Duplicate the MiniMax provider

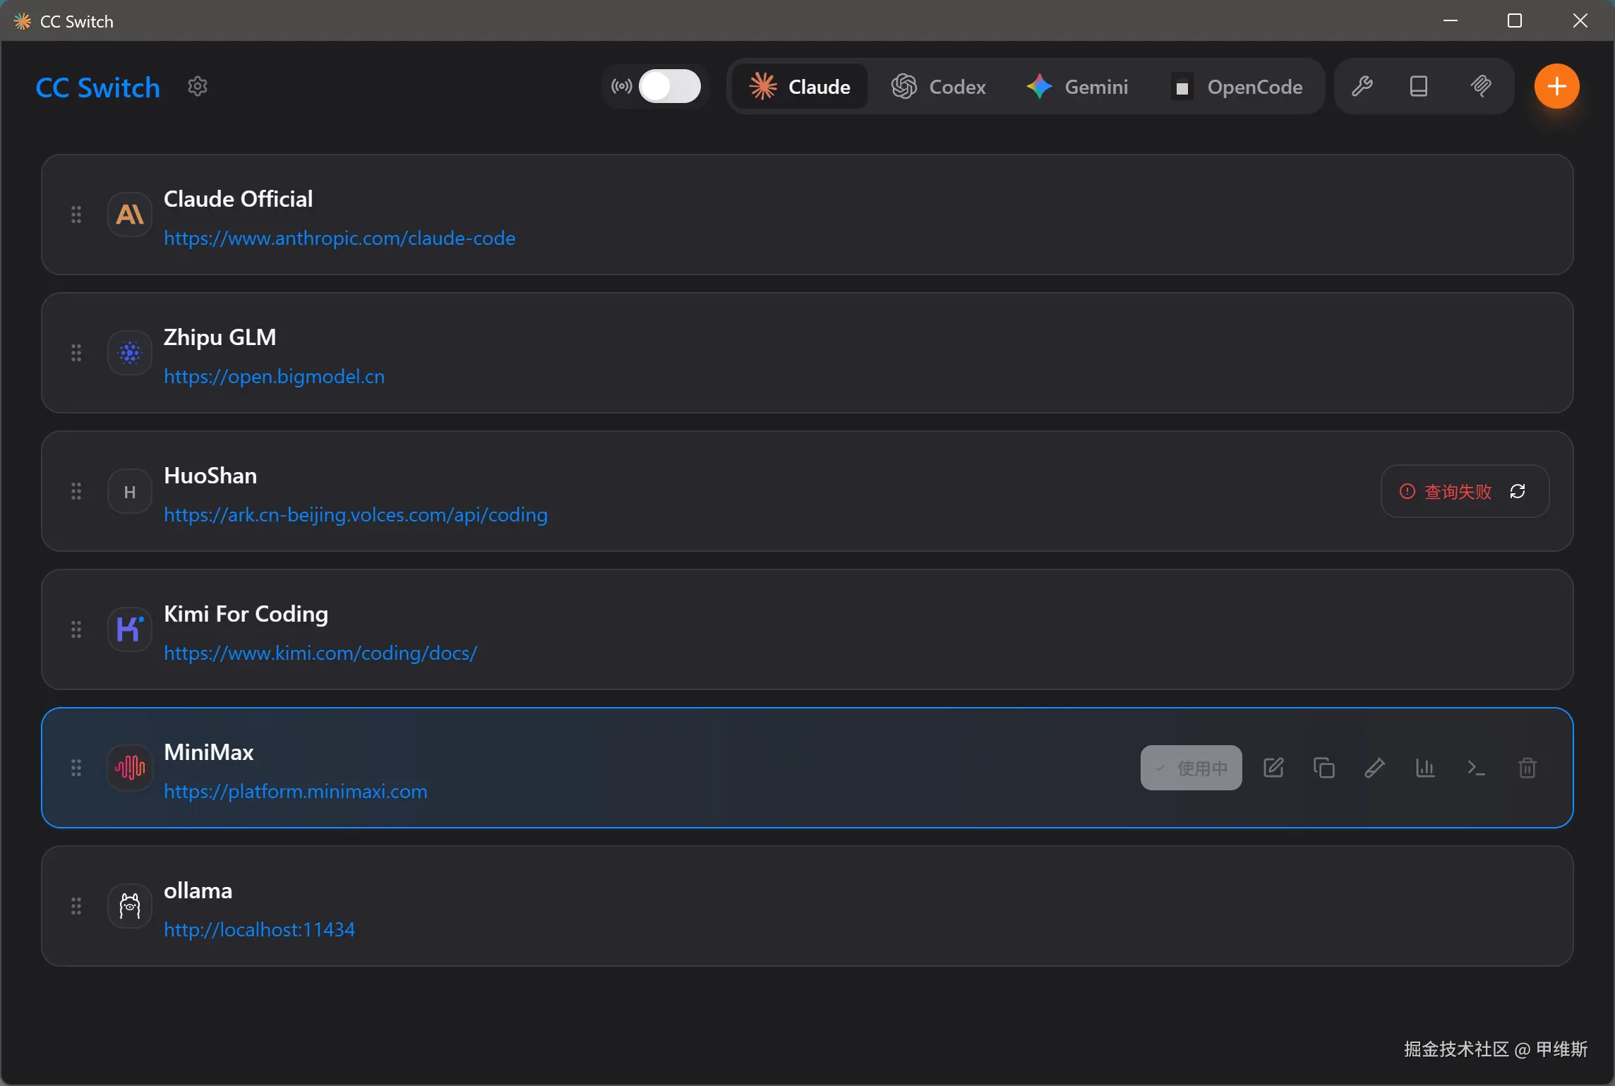point(1324,768)
